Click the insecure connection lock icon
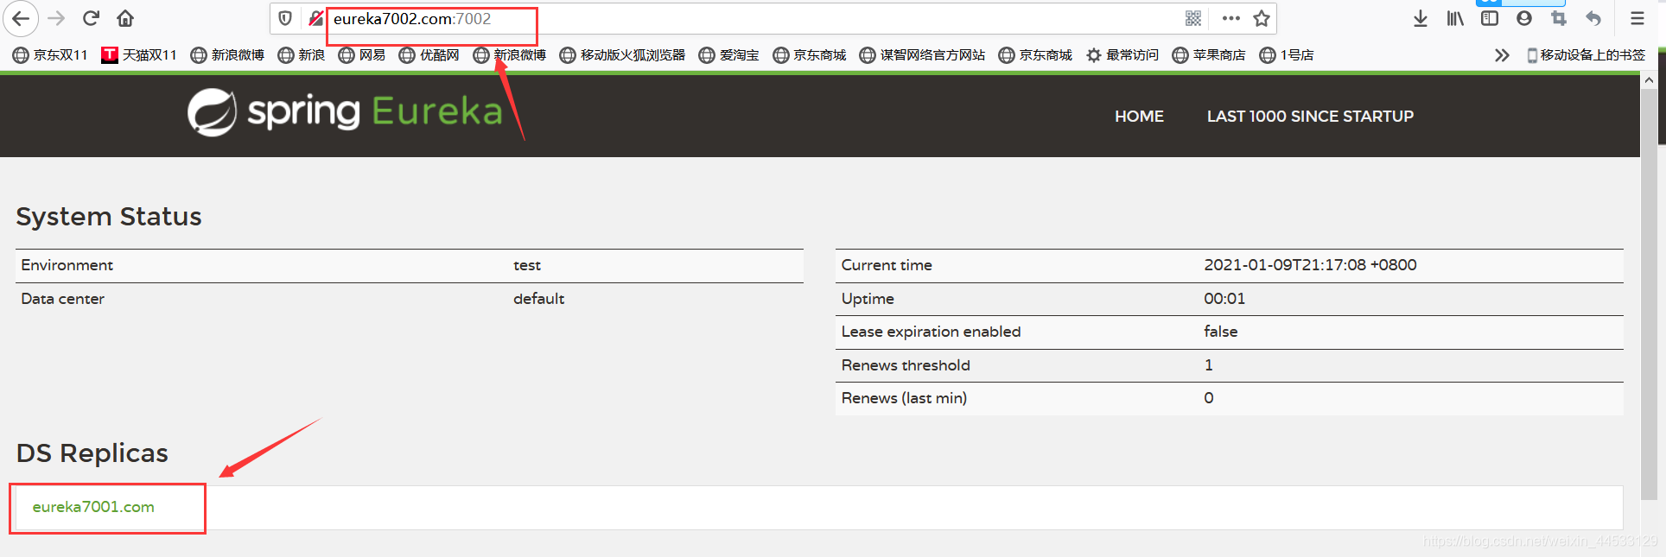Image resolution: width=1666 pixels, height=557 pixels. [315, 18]
